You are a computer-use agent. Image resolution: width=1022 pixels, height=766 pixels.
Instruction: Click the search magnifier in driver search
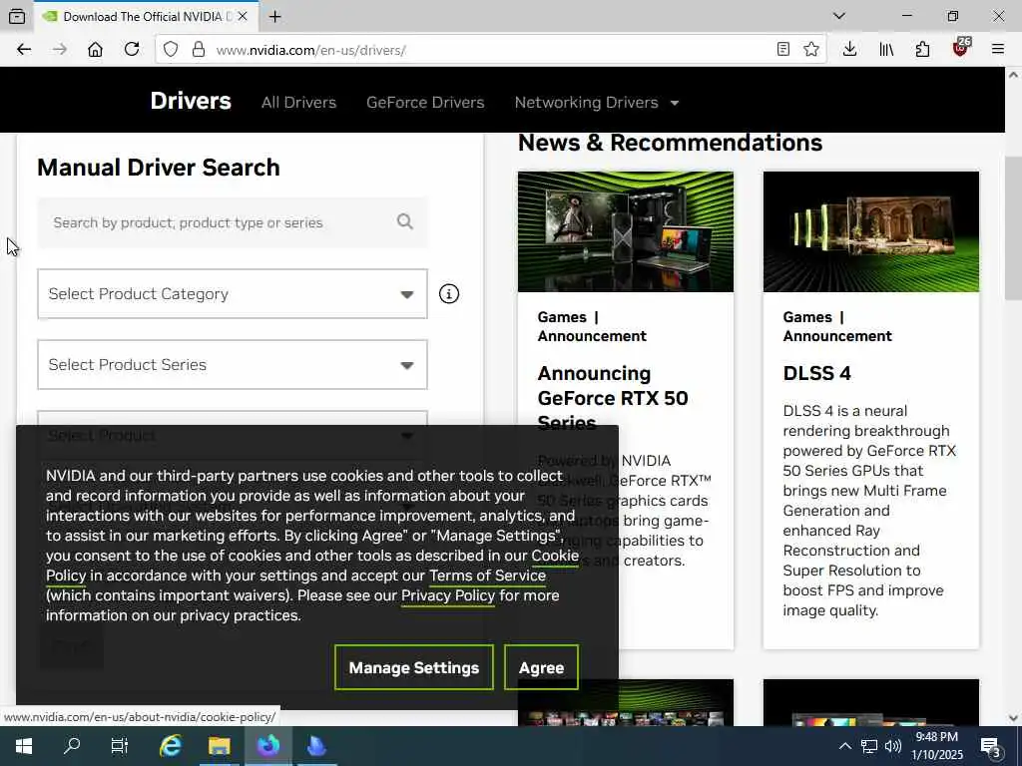[405, 222]
